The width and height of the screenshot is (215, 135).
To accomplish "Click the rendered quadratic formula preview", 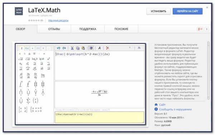I will pyautogui.click(x=99, y=93).
